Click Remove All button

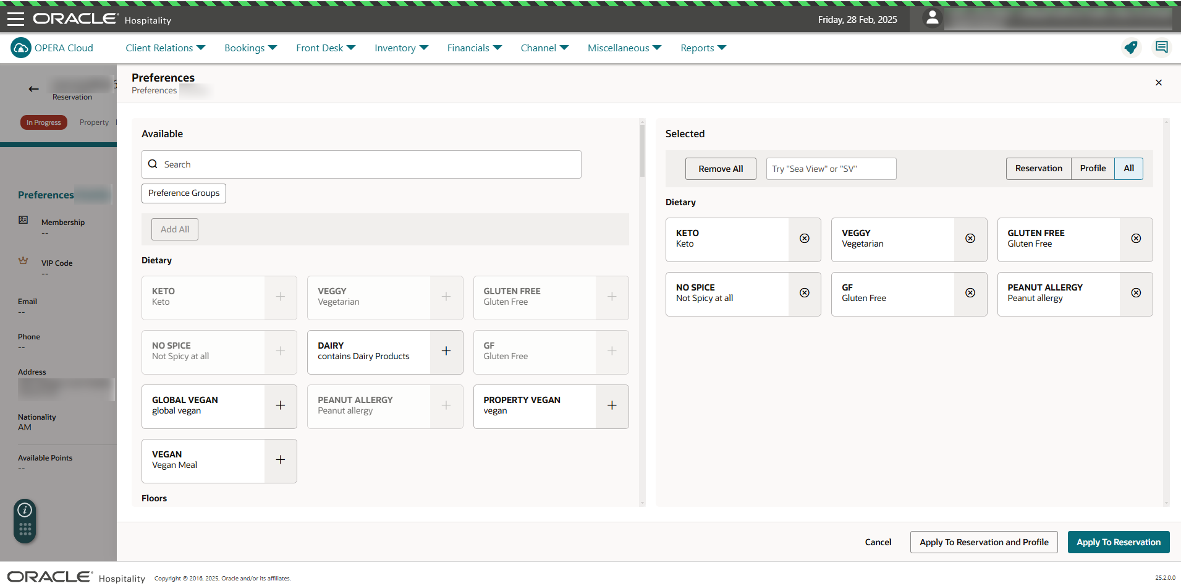click(x=721, y=169)
